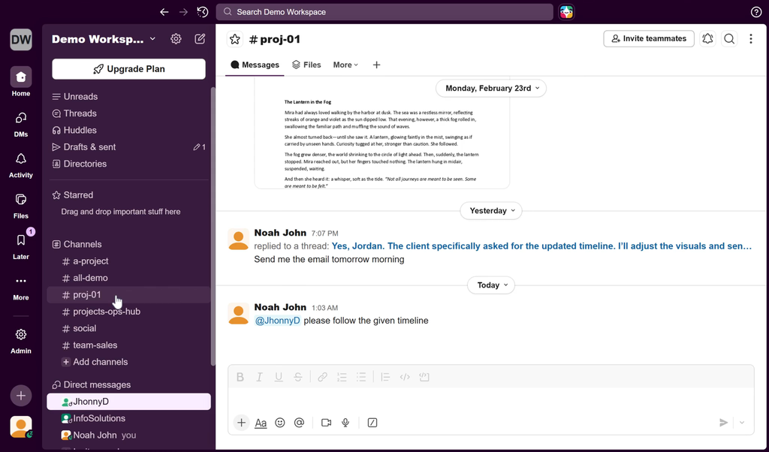769x452 pixels.
Task: Switch to the Files tab
Action: coord(306,65)
